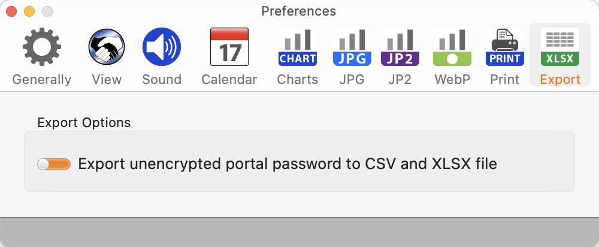Toggle the unencrypted portal password export switch
Image resolution: width=599 pixels, height=247 pixels.
click(x=54, y=164)
